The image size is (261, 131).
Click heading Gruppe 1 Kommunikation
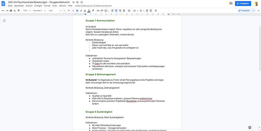tap(100, 21)
